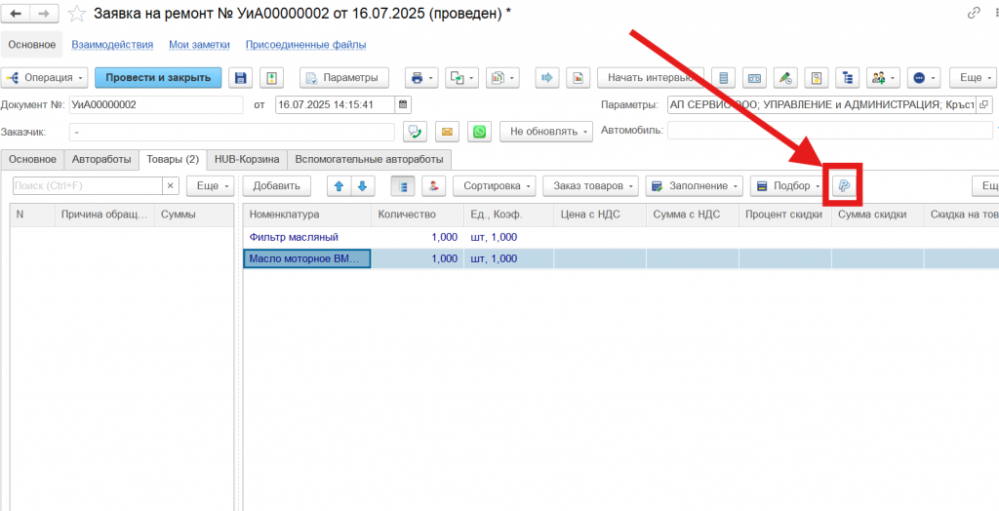Open the Присоединенные файлы link
This screenshot has height=511, width=999.
(x=305, y=44)
